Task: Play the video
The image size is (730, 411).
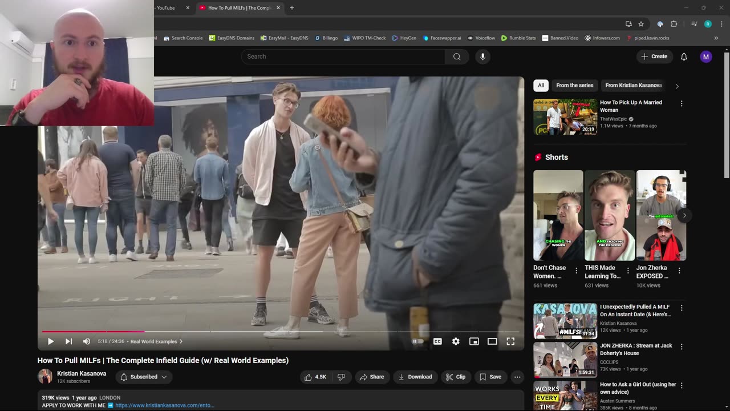Action: click(50, 341)
